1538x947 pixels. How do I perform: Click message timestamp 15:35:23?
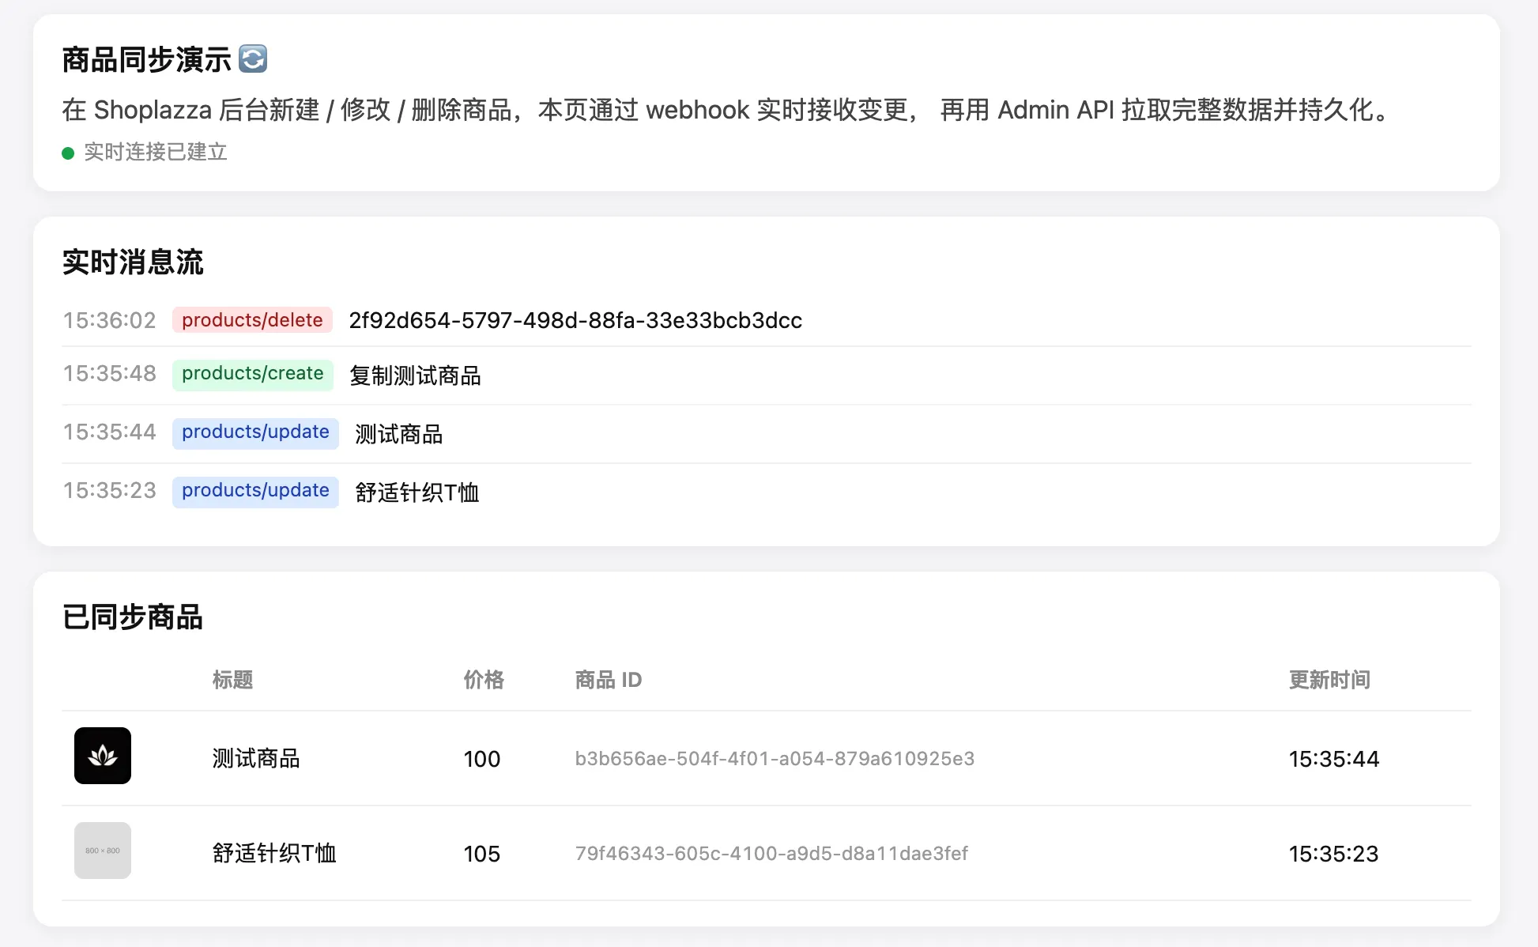click(x=110, y=490)
